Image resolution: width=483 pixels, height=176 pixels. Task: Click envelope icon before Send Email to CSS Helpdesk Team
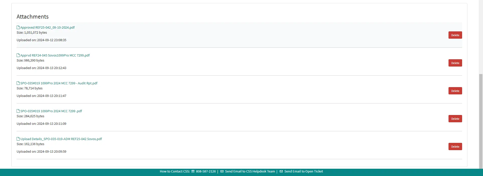222,171
